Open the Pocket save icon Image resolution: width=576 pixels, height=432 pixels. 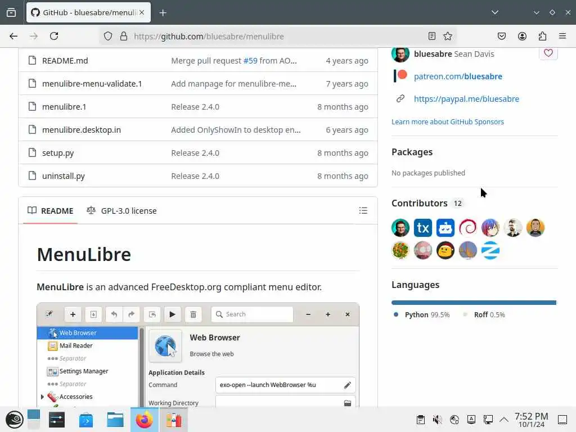[501, 36]
